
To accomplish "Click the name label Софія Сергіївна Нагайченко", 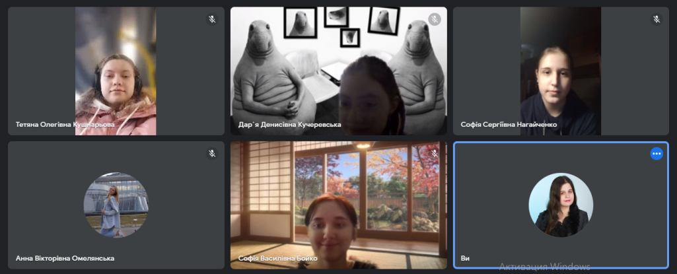I will click(509, 124).
